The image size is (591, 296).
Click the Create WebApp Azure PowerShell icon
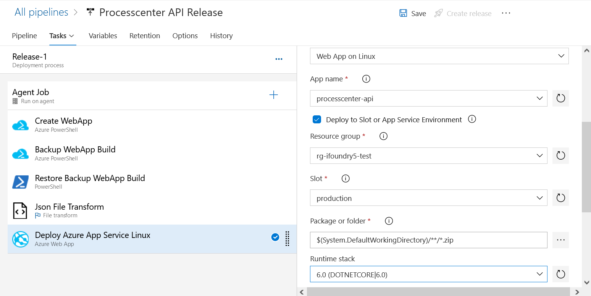coord(20,125)
